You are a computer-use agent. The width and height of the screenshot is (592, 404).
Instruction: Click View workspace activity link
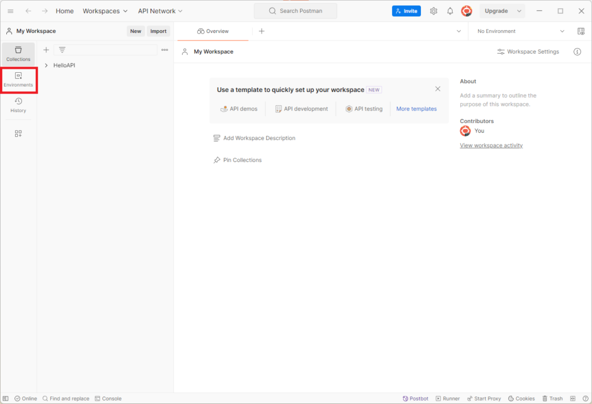coord(491,146)
